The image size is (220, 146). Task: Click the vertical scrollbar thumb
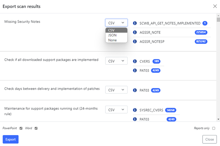(x=218, y=20)
